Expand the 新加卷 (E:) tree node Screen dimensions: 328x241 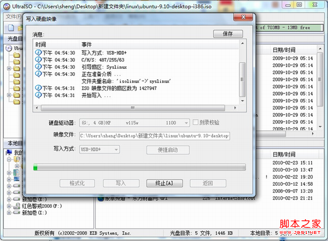pyautogui.click(x=9, y=199)
